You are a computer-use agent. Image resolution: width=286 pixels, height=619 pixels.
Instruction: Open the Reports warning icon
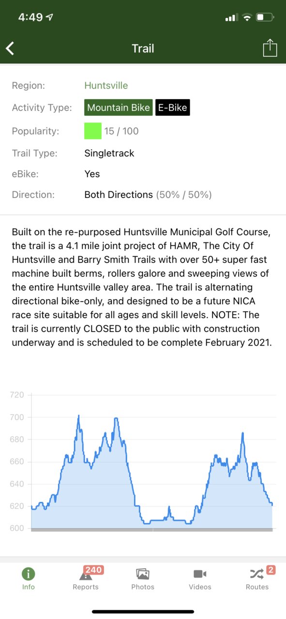(x=86, y=575)
